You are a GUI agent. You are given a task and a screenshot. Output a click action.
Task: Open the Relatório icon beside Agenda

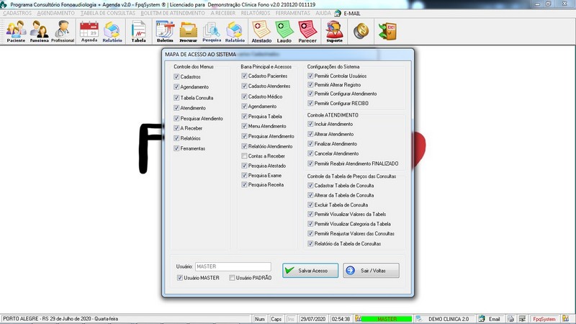tap(112, 32)
